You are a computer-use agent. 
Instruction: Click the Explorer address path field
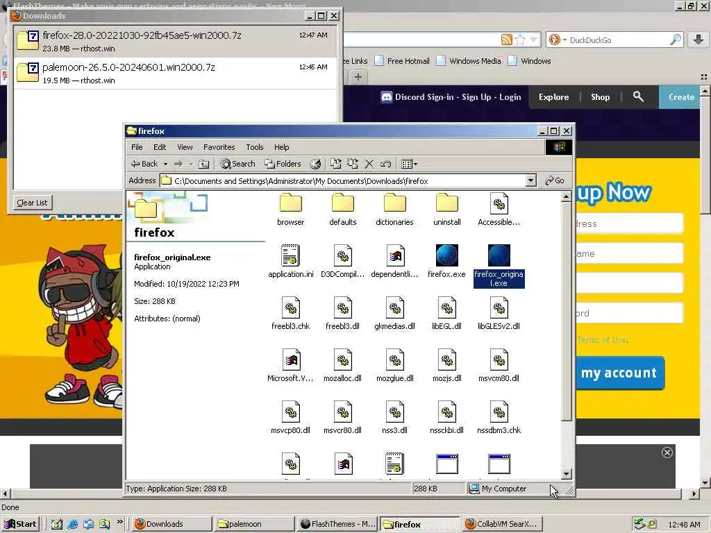pyautogui.click(x=349, y=180)
